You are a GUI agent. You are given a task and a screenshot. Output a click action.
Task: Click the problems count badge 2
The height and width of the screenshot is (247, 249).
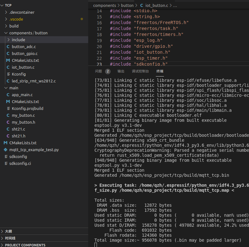point(108,71)
